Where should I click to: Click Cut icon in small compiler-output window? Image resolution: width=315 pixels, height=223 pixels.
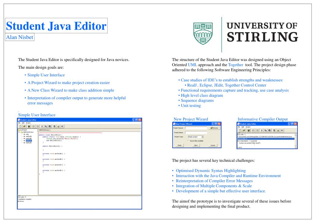[262, 130]
